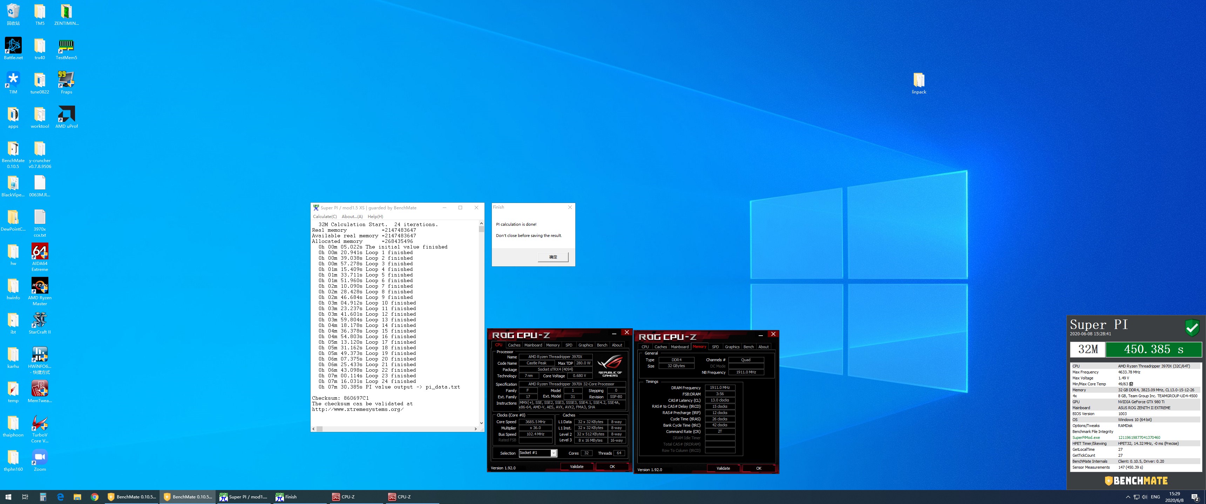Open the network status tray icon
The image size is (1206, 504).
click(x=1136, y=497)
